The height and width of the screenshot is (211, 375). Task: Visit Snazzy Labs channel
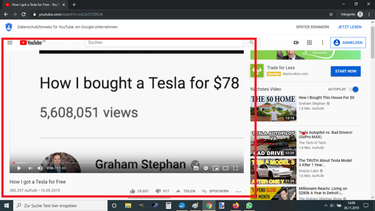coord(308,171)
